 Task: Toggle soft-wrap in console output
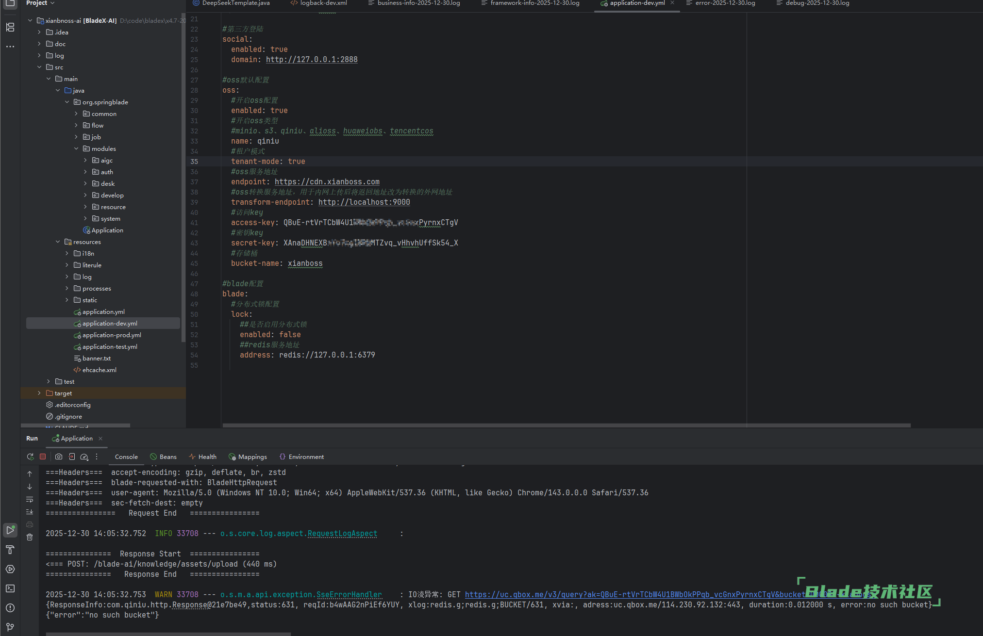click(30, 499)
